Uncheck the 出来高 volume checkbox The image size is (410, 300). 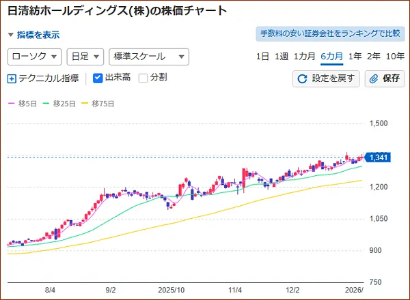click(x=97, y=78)
